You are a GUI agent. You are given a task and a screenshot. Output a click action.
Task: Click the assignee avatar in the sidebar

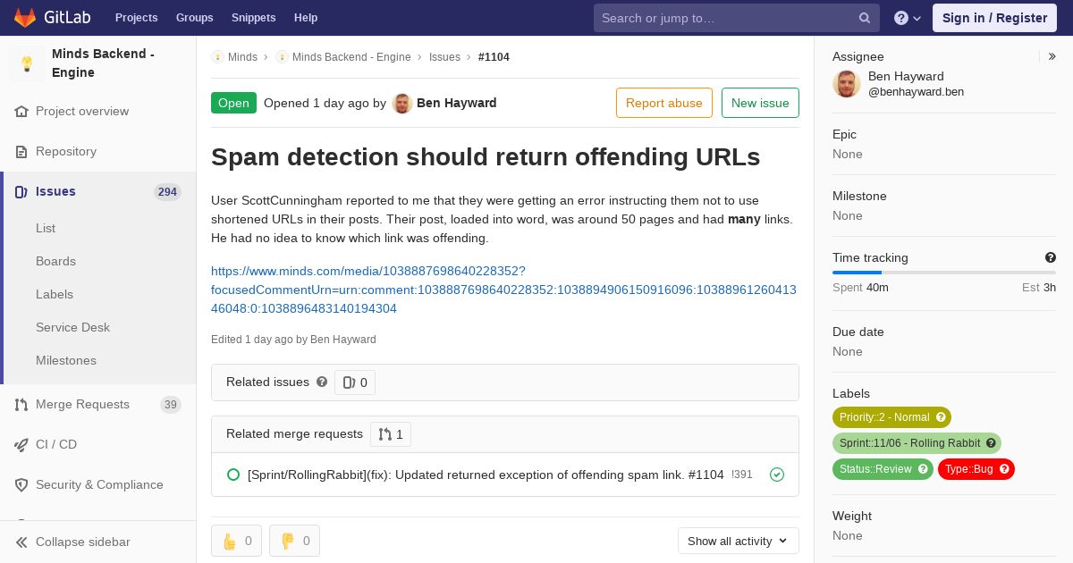tap(847, 84)
